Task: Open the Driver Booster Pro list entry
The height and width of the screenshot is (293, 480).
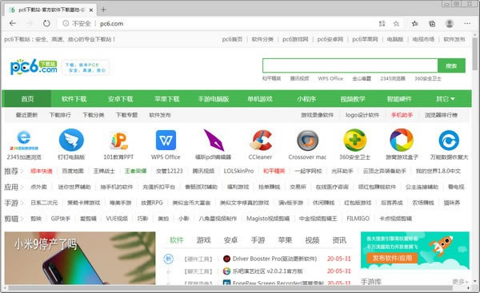Action: (x=274, y=259)
